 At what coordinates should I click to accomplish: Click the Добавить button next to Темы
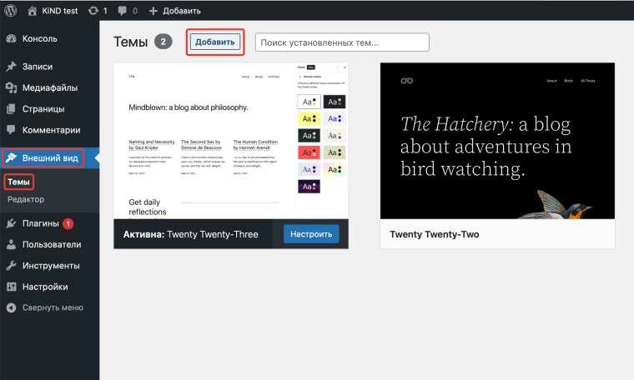pos(215,42)
